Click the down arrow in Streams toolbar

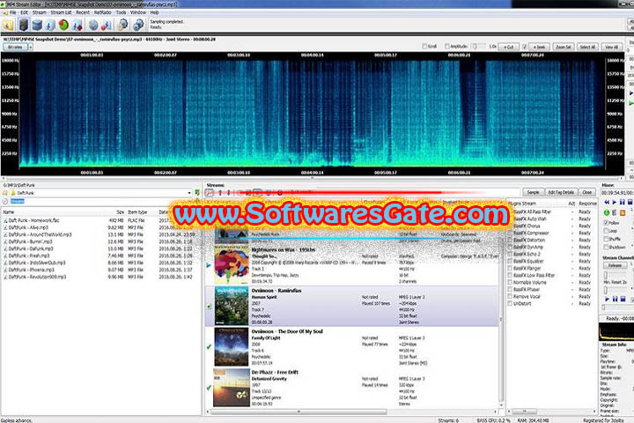click(228, 193)
